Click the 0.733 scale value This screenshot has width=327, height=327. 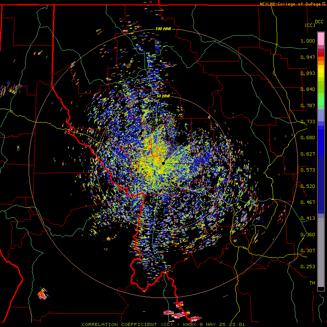[308, 122]
